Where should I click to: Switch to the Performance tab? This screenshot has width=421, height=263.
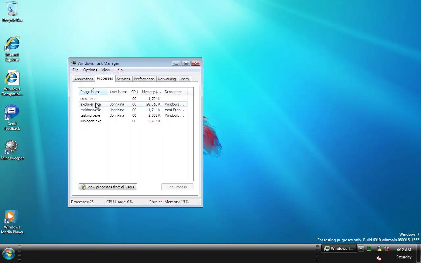point(144,79)
